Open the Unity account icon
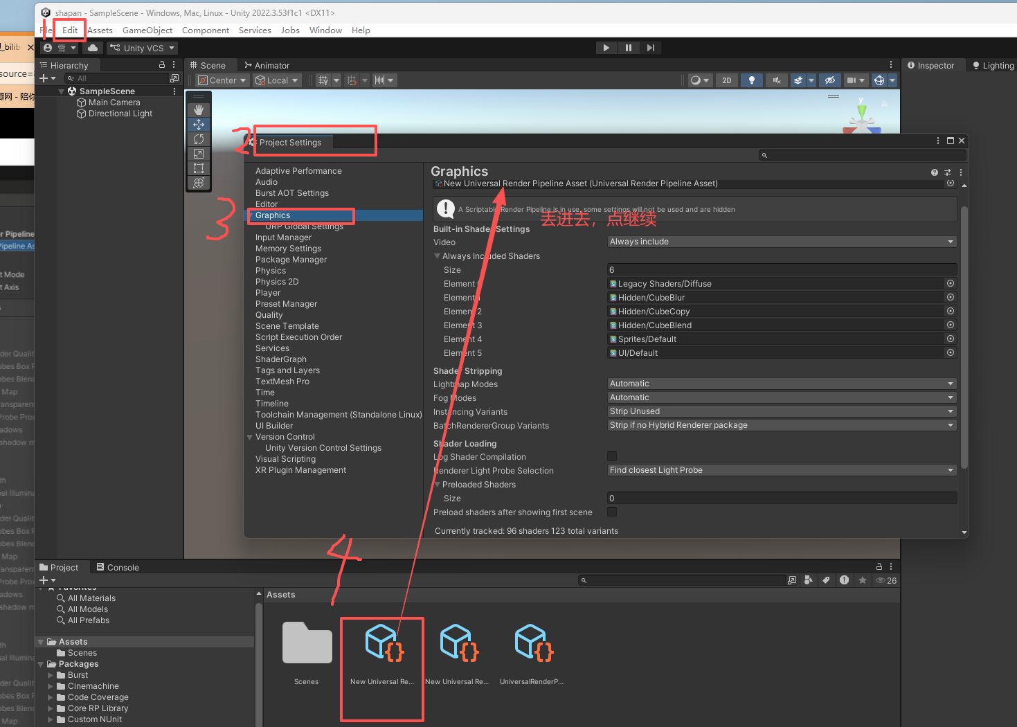Image resolution: width=1017 pixels, height=727 pixels. (48, 48)
